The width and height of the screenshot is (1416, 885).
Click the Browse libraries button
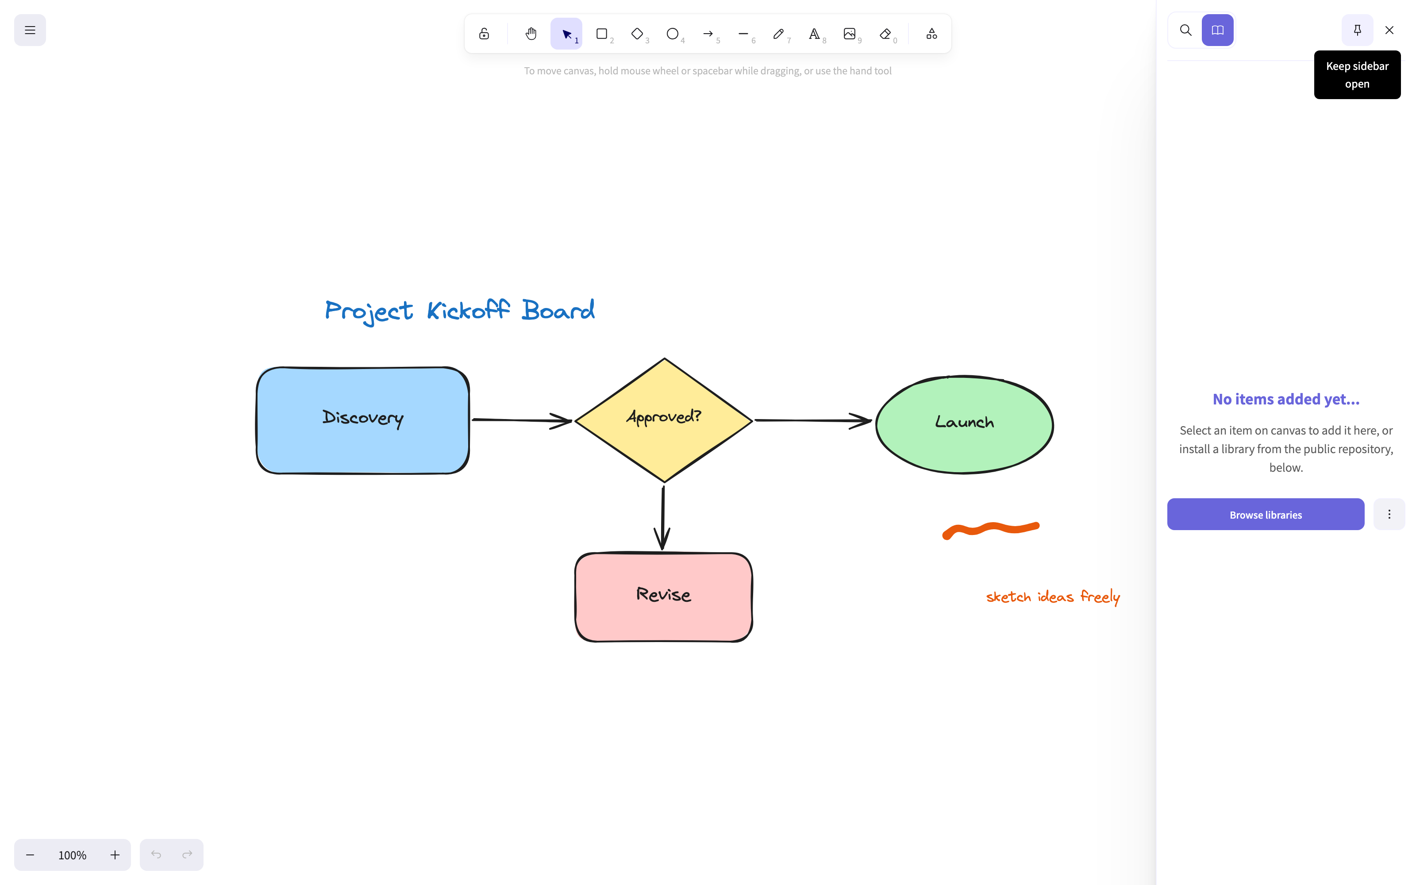coord(1266,515)
